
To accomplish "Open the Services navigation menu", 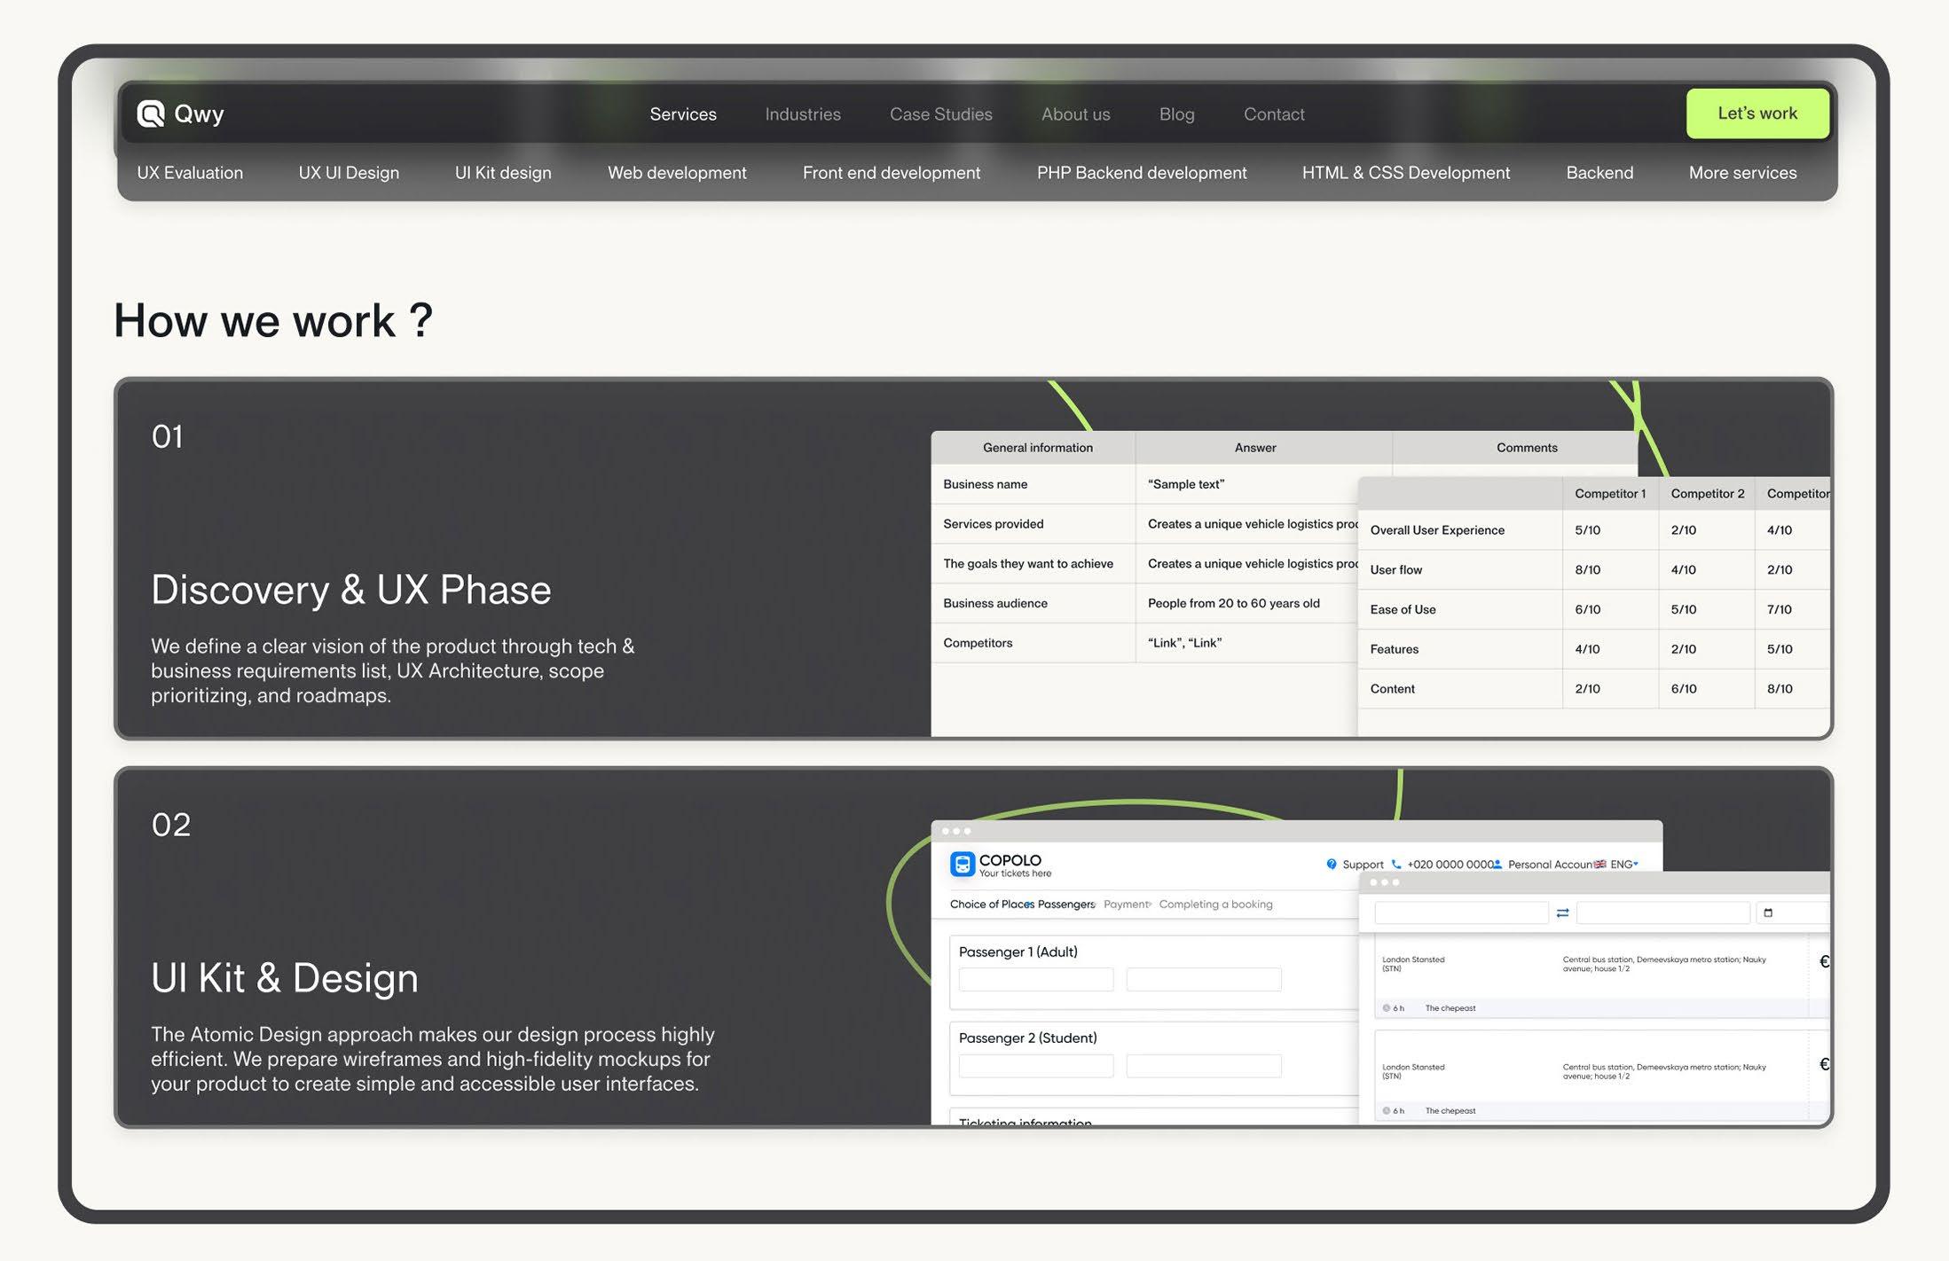I will (682, 114).
